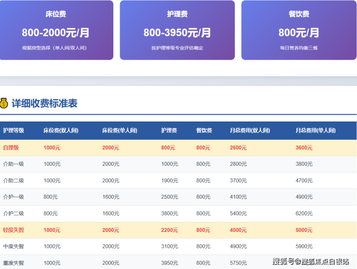Image resolution: width=357 pixels, height=269 pixels.
Task: Click the 中度失智 row label
Action: click(14, 246)
